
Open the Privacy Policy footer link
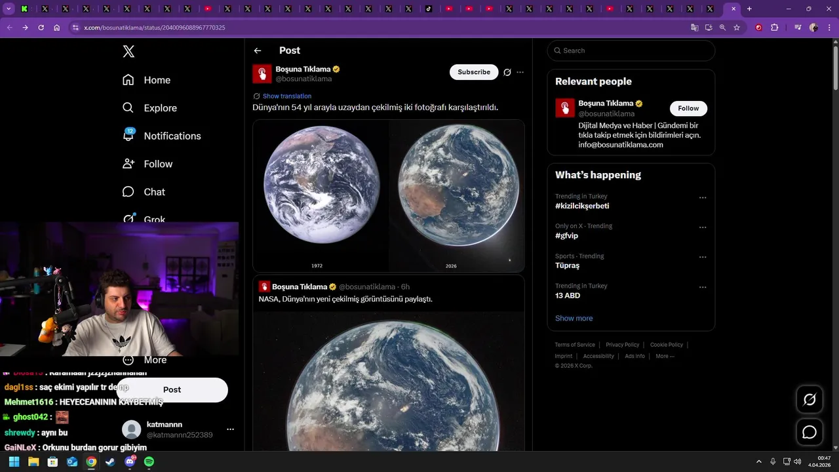[x=623, y=345]
